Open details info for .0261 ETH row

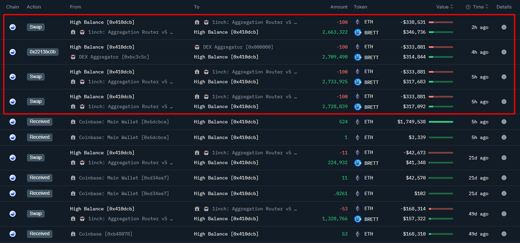(504, 193)
